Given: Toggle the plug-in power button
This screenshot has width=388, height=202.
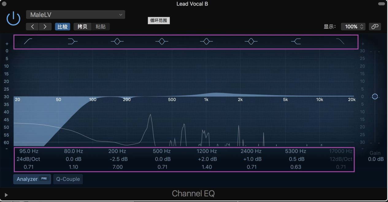Looking at the screenshot, I should 13,19.
